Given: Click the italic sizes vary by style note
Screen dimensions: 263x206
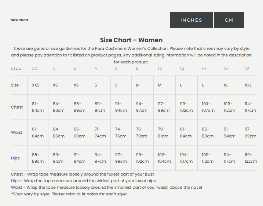Looking at the screenshot, I should coord(69,194).
